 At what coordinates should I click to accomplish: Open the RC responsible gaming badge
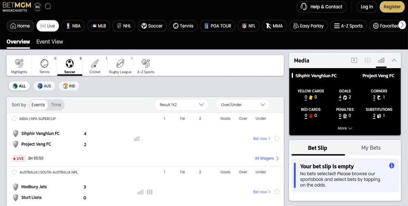pos(38,7)
